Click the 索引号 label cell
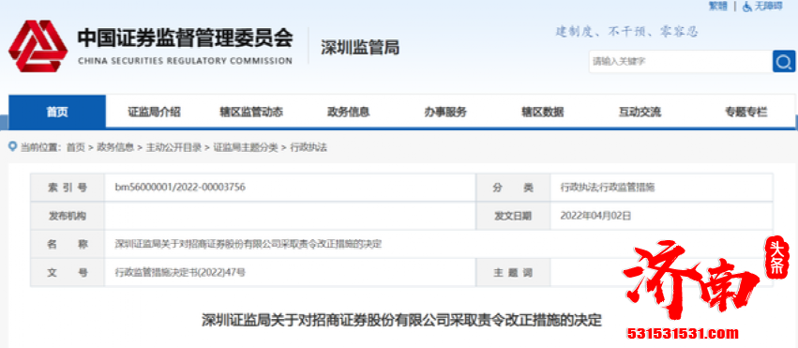The height and width of the screenshot is (348, 798). click(x=68, y=188)
